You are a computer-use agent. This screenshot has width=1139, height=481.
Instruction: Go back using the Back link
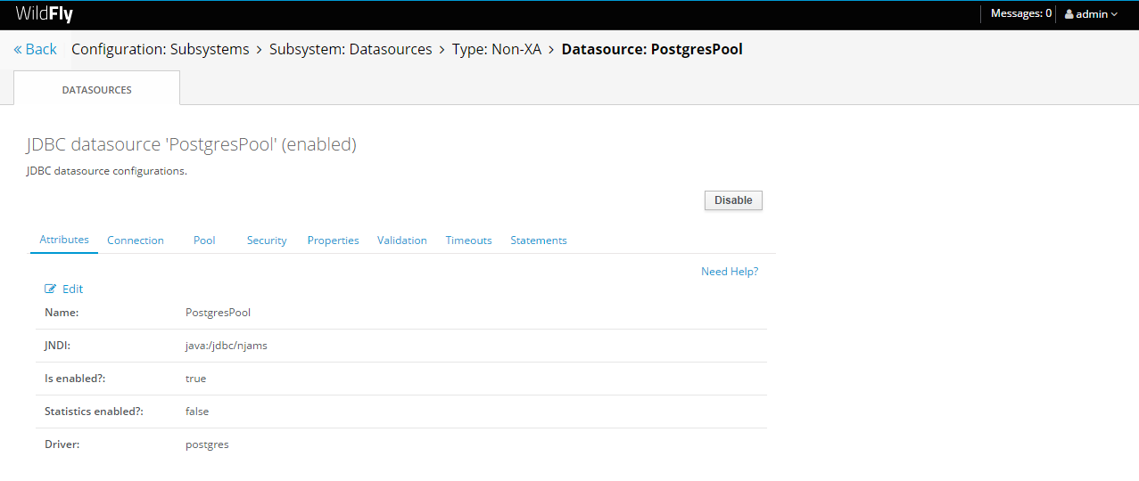[x=35, y=49]
